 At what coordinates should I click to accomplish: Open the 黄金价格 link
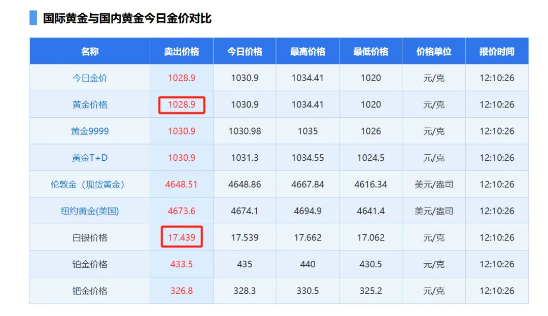pyautogui.click(x=90, y=104)
